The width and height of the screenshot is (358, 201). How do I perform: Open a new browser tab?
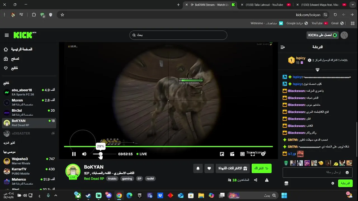coord(178,5)
